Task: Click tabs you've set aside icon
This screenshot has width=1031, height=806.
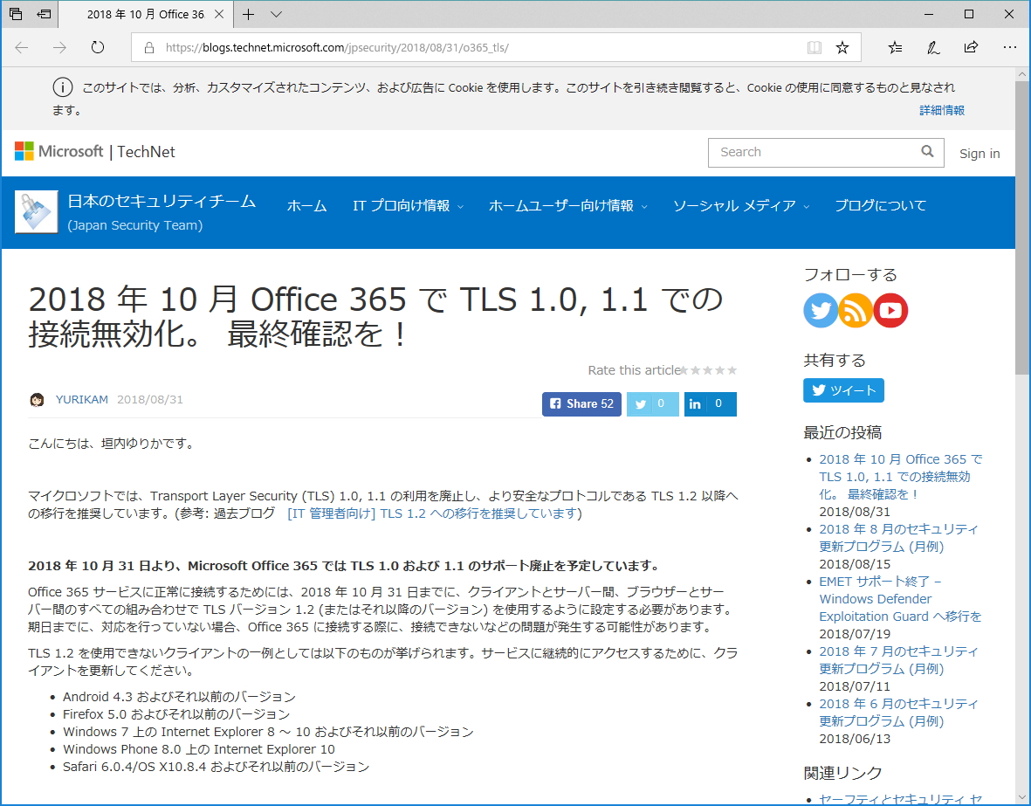Action: [17, 14]
